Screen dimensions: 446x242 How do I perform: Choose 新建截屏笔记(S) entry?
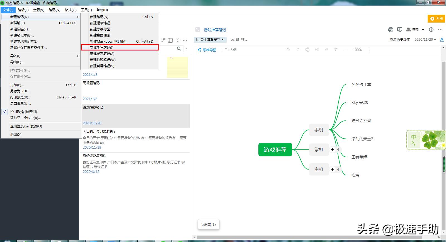tap(120, 66)
